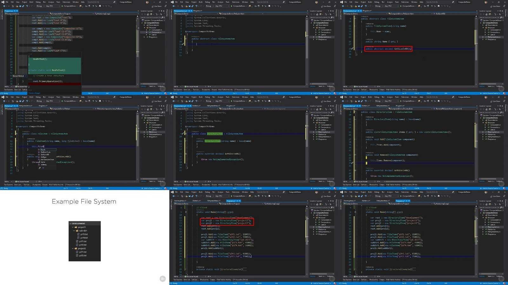Toggle Auto Hide pin on Solution Explorer, Remove-method frame

tap(500, 106)
